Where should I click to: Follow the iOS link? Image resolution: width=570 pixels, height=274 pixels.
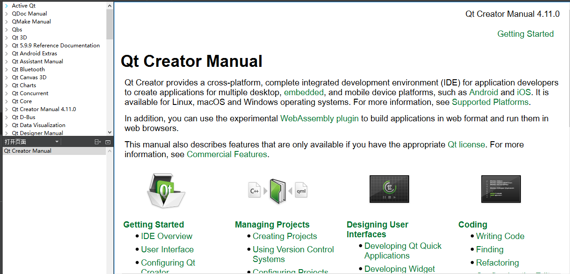[x=523, y=93]
